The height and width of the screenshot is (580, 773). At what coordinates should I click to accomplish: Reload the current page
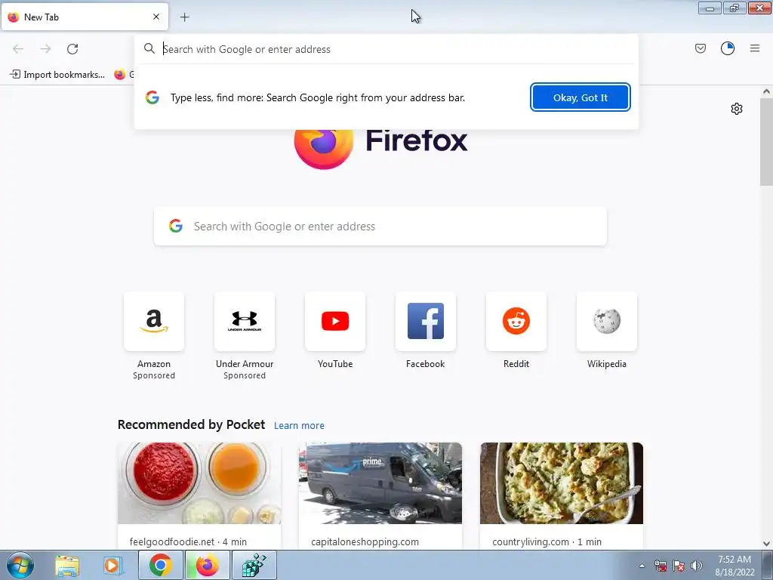pos(72,49)
